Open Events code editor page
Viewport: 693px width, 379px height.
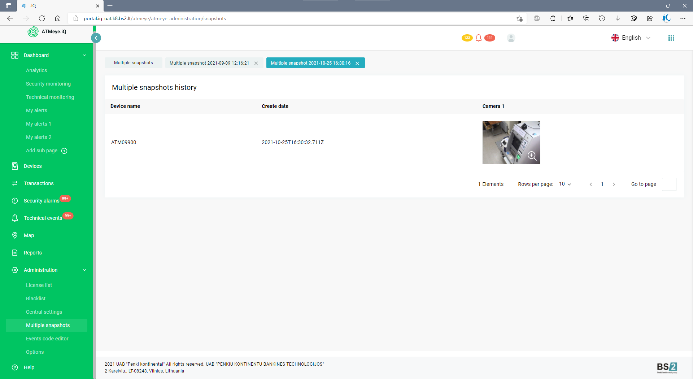tap(47, 339)
